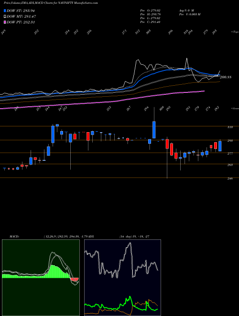Select the DOW ST: 283.94 label
The width and height of the screenshot is (239, 316).
pos(21,11)
